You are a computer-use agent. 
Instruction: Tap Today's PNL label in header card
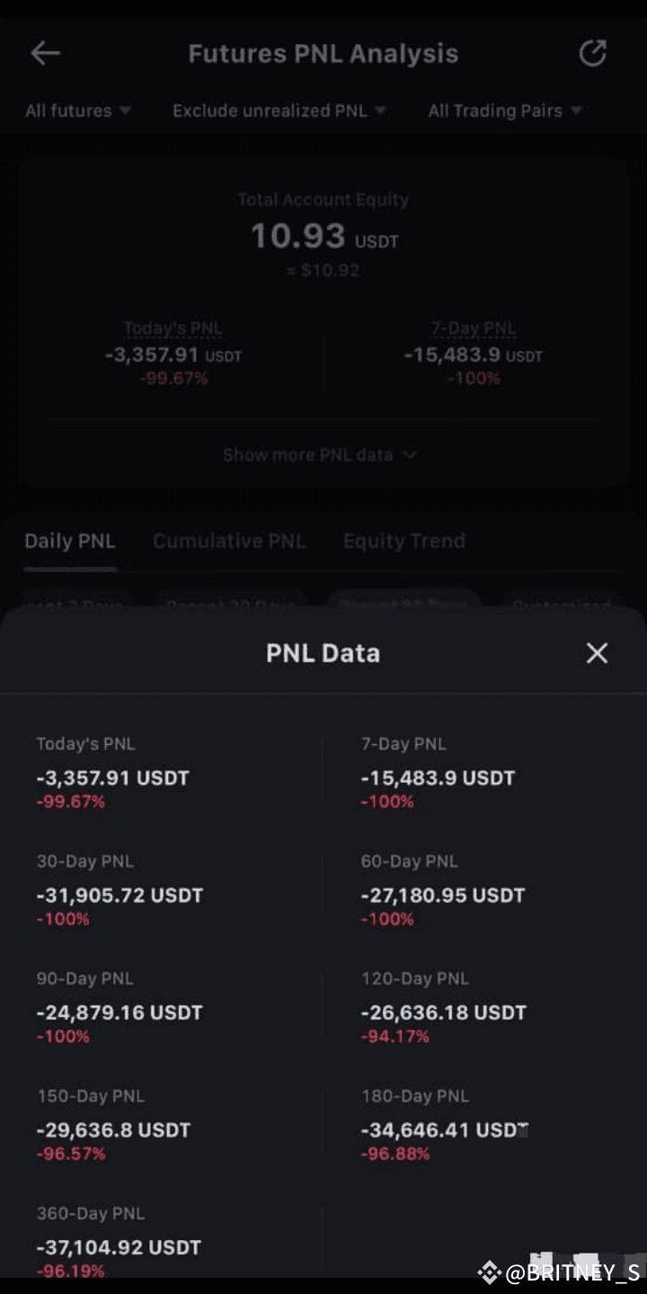click(x=173, y=329)
